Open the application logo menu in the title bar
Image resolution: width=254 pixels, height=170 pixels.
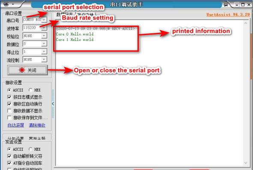[x=6, y=4]
